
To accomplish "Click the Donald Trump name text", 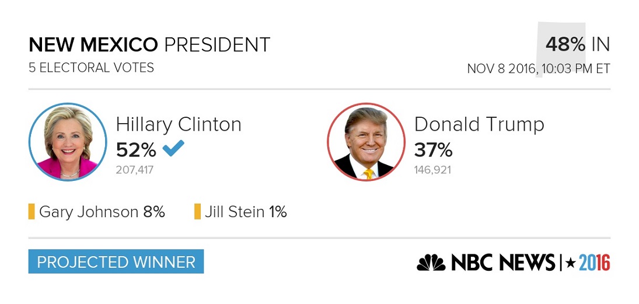I will 479,125.
